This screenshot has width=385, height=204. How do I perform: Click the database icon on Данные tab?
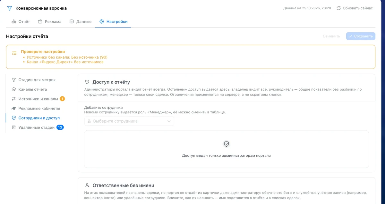click(72, 22)
